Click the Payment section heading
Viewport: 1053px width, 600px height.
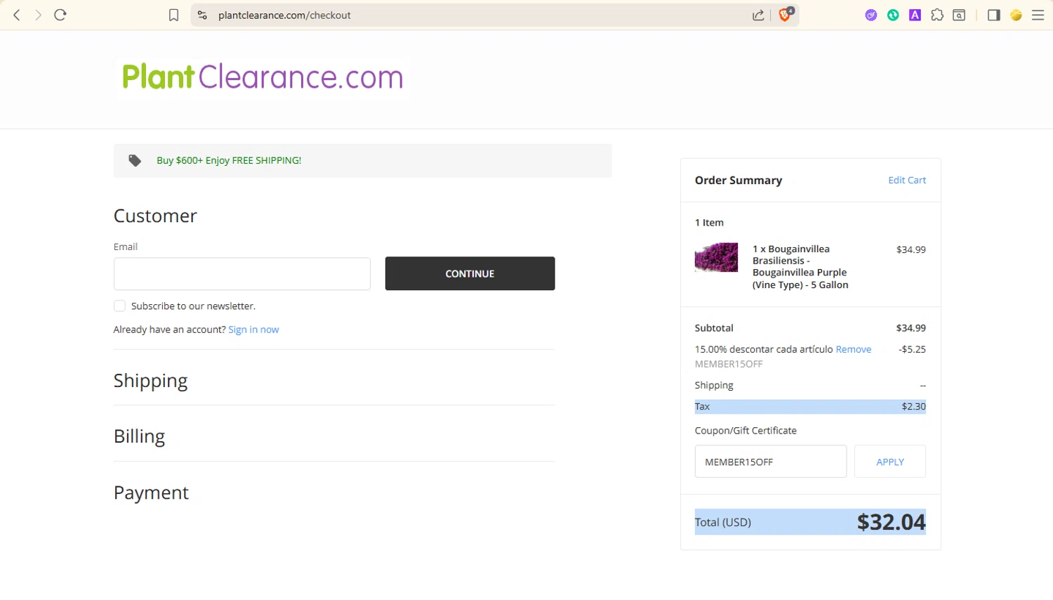pyautogui.click(x=151, y=493)
